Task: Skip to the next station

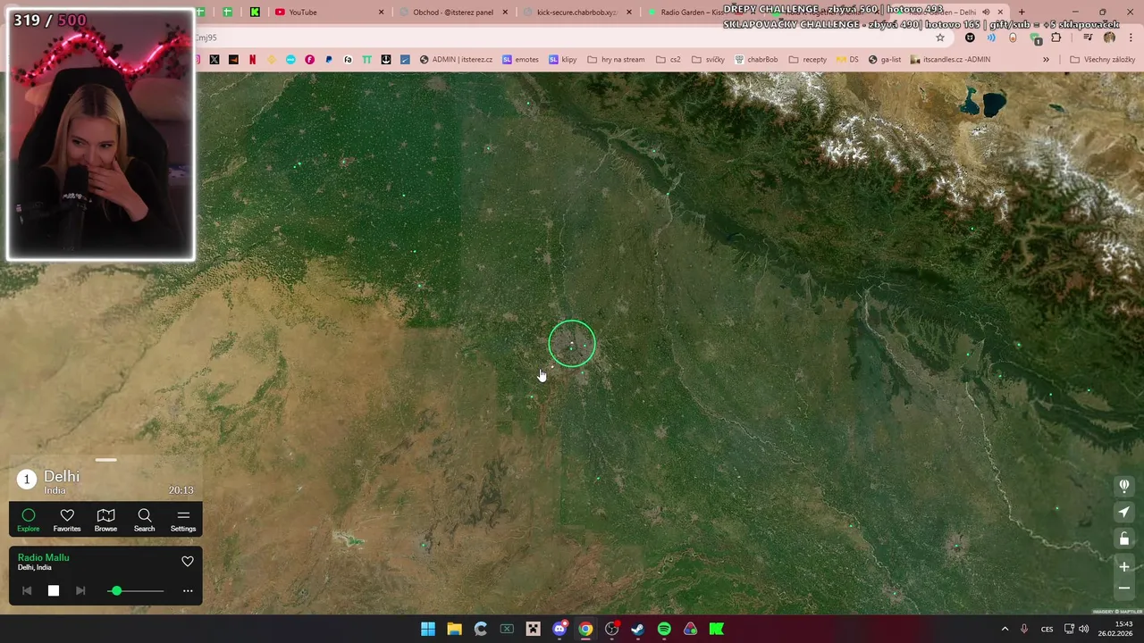Action: (x=80, y=590)
